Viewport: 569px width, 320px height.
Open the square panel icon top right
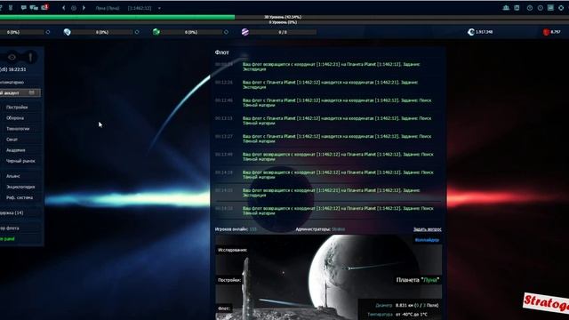click(550, 8)
